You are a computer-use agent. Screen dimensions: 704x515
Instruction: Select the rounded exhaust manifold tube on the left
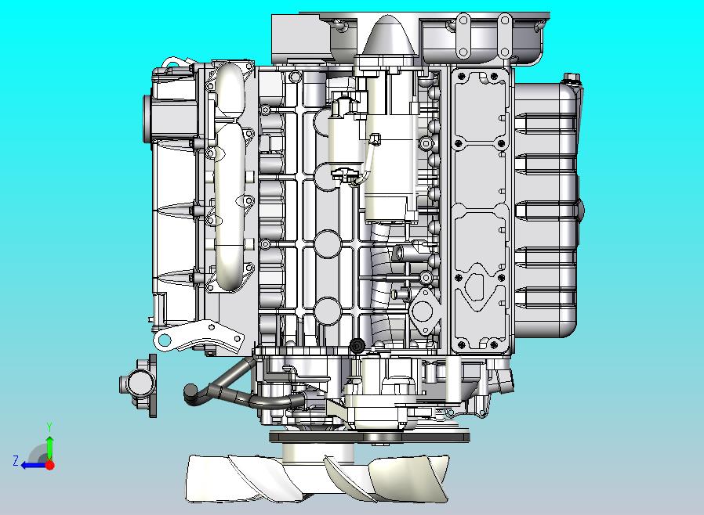pyautogui.click(x=229, y=177)
